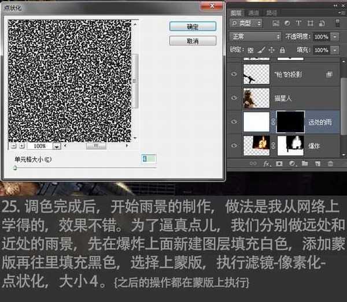347x302 pixels.
Task: Click the fx layer style icon
Action: click(x=267, y=165)
